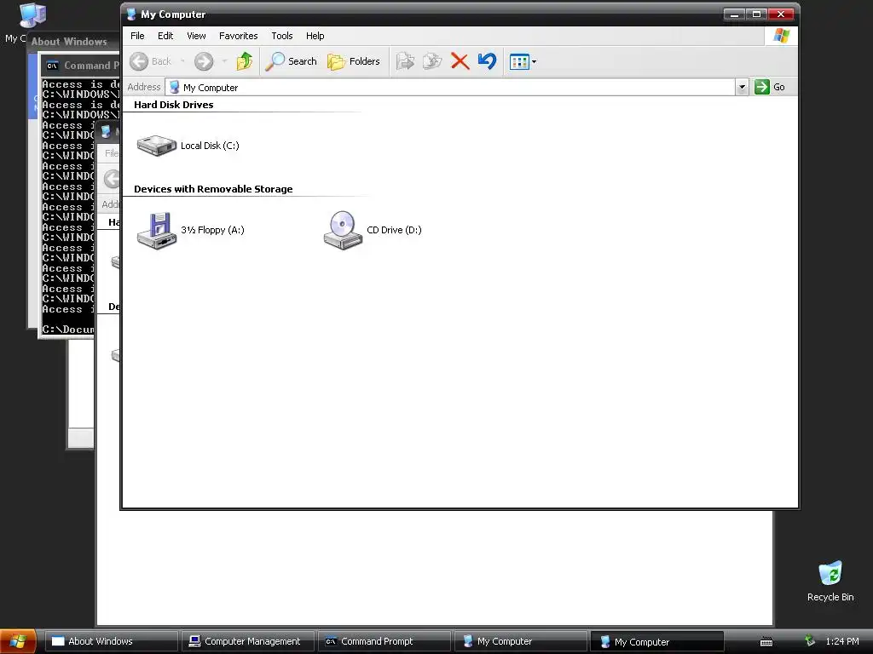Screen dimensions: 873x654
Task: Close the front My Computer window
Action: [x=781, y=14]
